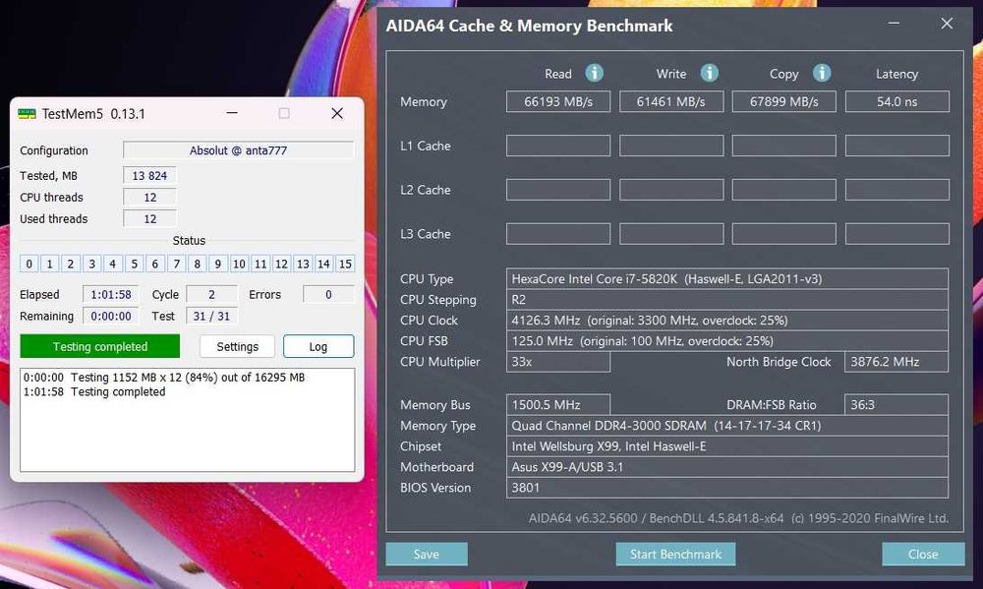Click status thread box 15 in TestMem5
The height and width of the screenshot is (589, 983).
(345, 265)
